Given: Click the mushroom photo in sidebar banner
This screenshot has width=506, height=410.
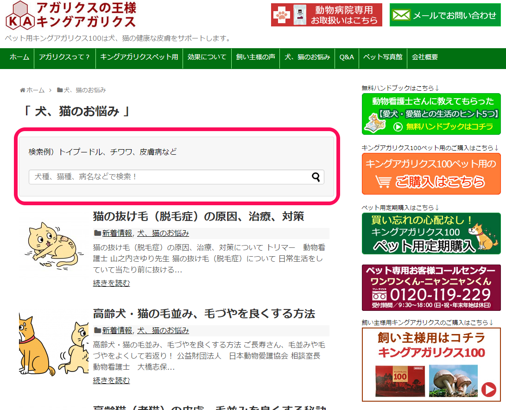Looking at the screenshot, I should [x=453, y=381].
